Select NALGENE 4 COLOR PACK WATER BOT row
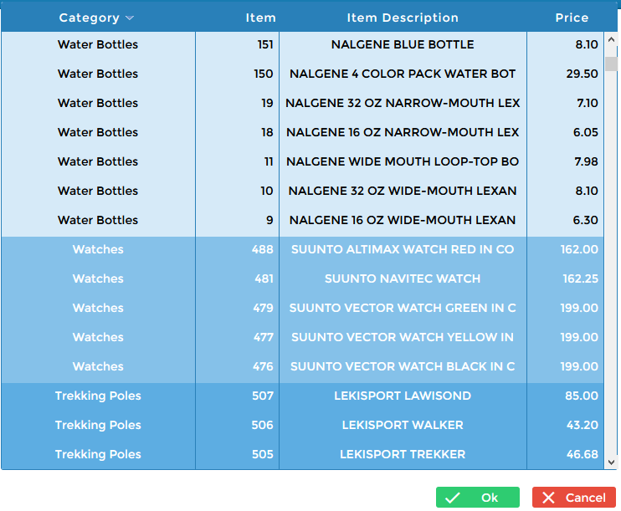621x511 pixels. [x=303, y=74]
